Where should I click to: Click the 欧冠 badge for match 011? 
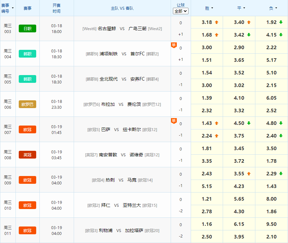tap(27, 230)
